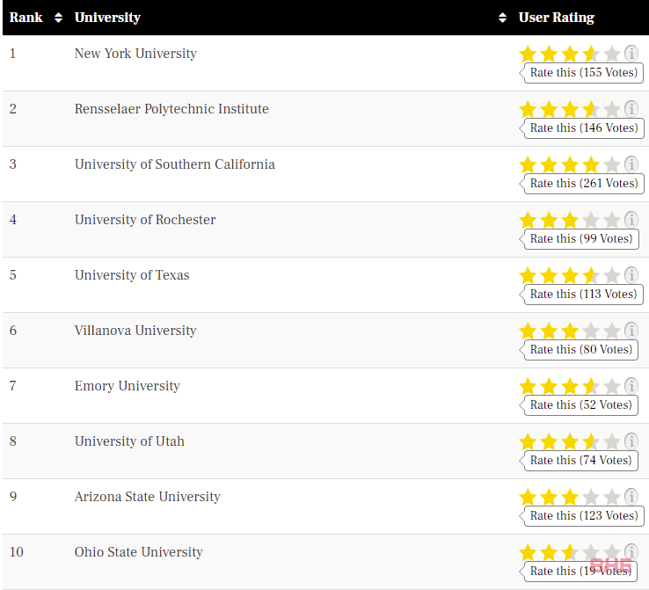The image size is (649, 590).
Task: Click Rate this (123 Votes) tooltip
Action: [x=584, y=515]
